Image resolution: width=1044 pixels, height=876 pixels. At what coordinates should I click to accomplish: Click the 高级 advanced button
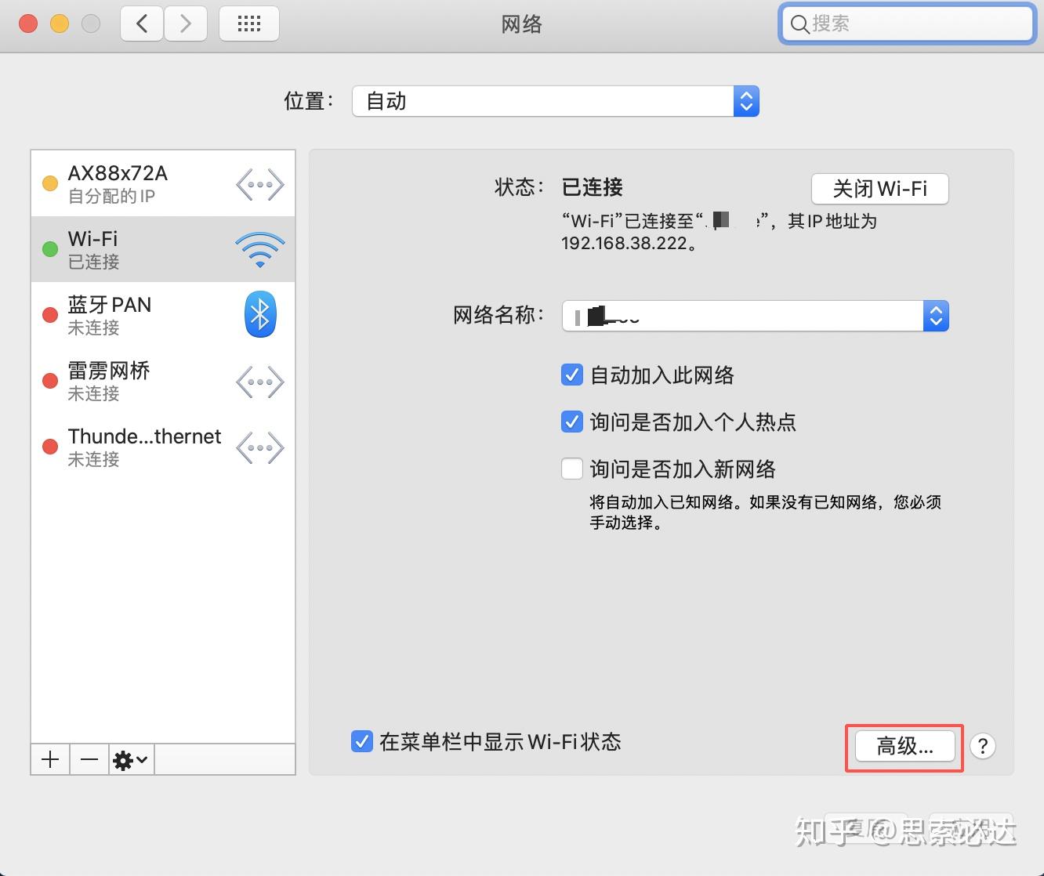[903, 747]
